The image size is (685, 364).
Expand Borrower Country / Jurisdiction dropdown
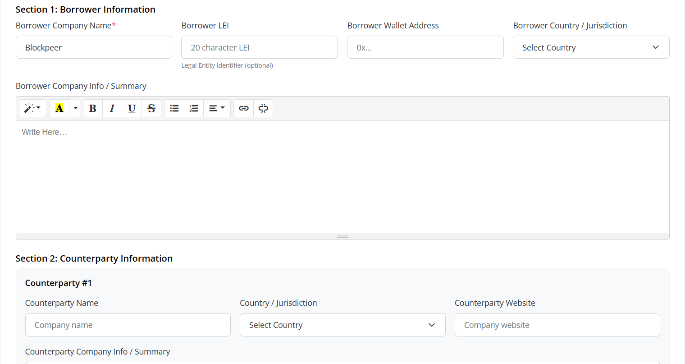pyautogui.click(x=591, y=47)
